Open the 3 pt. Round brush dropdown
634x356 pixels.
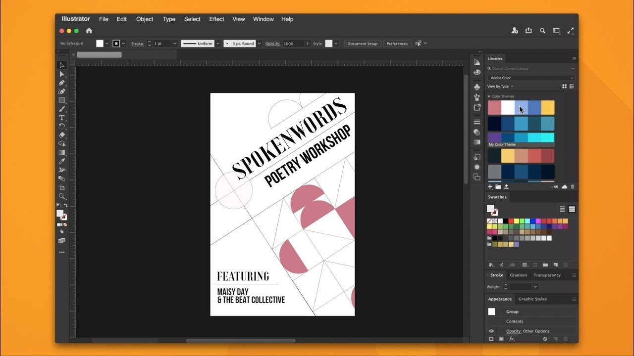(258, 44)
